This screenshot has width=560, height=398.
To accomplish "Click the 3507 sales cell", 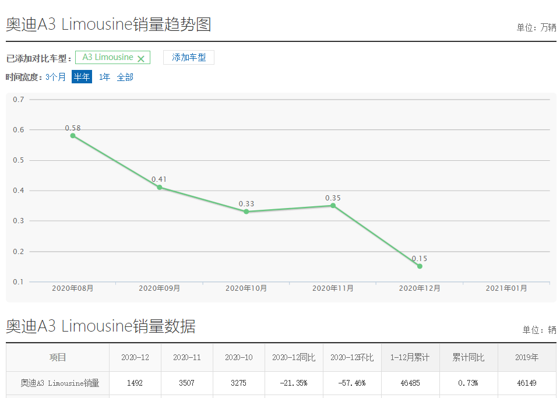I will tap(187, 383).
